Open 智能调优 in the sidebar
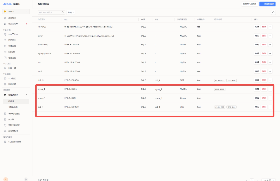Screen dimensions: 280x181 pos(12,58)
